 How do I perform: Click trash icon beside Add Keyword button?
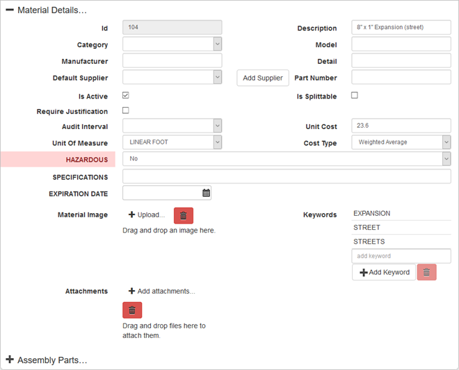pos(426,272)
